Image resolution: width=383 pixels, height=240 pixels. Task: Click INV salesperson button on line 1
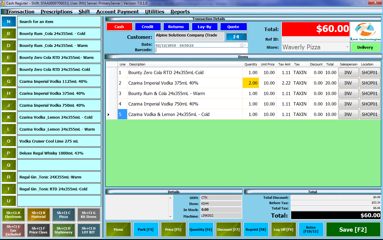pos(348,73)
